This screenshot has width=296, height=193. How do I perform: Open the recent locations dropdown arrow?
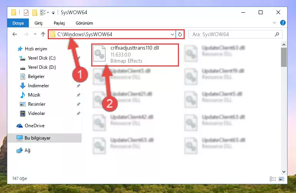point(35,34)
